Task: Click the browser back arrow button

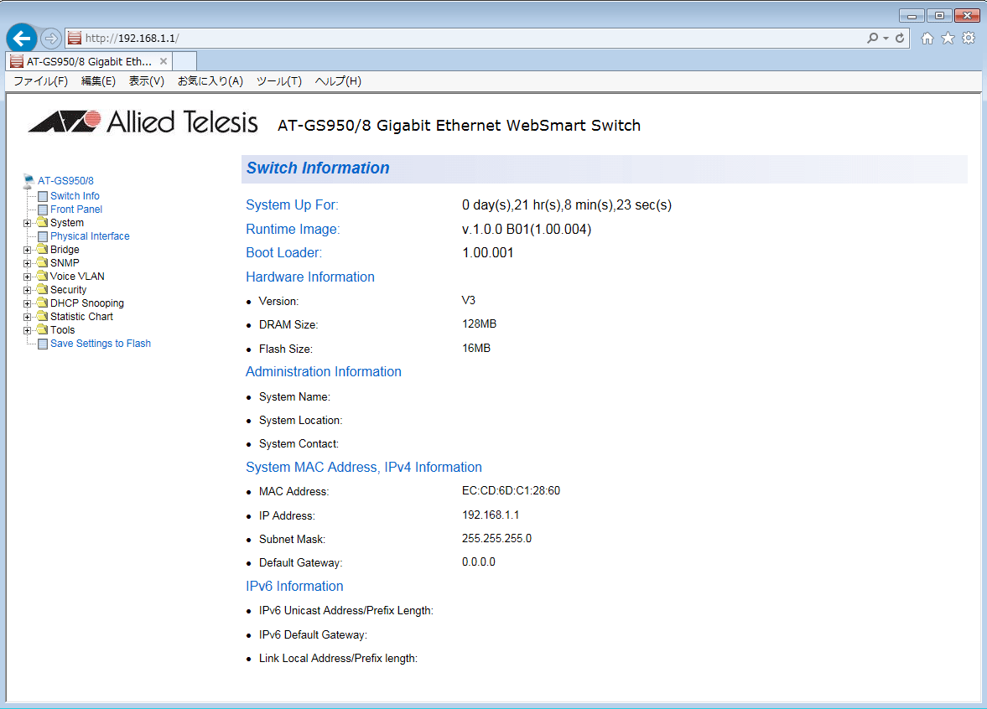Action: click(21, 39)
